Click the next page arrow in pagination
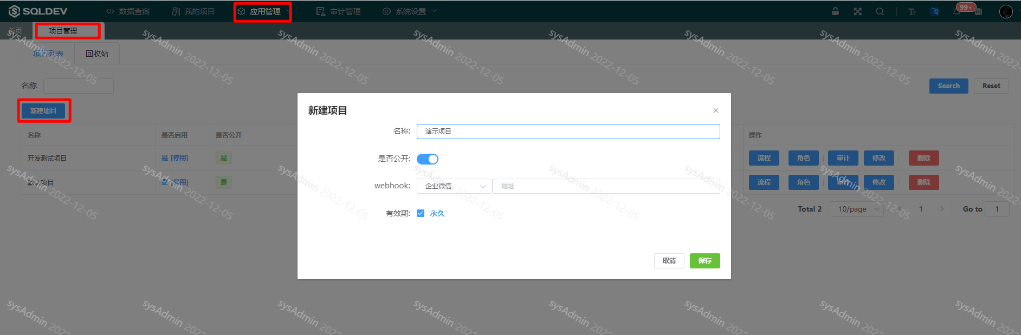This screenshot has height=335, width=1021. coord(942,209)
